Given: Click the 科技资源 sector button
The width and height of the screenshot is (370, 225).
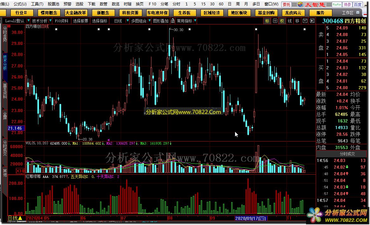Looking at the screenshot, I should pyautogui.click(x=130, y=13).
